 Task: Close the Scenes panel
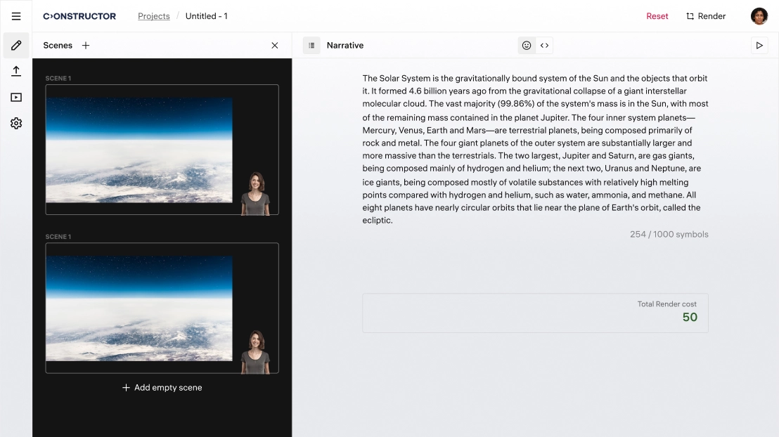click(x=275, y=46)
